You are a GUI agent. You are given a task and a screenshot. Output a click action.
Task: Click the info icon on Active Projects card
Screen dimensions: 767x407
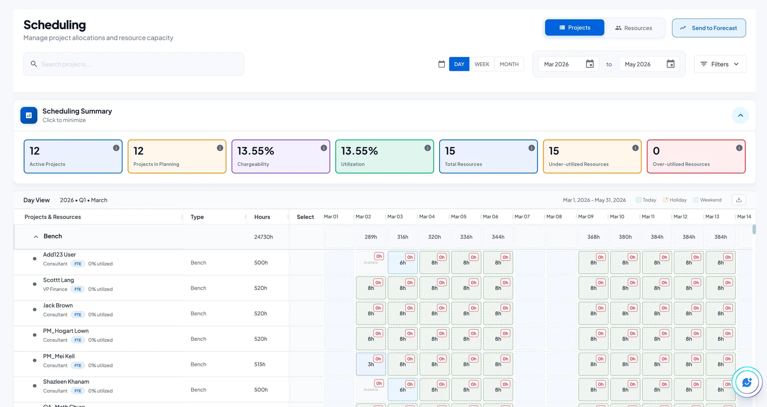(x=116, y=148)
